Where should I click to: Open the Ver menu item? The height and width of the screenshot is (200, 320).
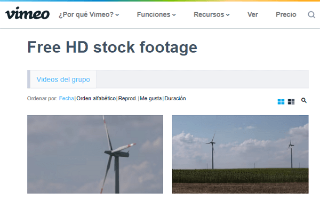pos(253,14)
